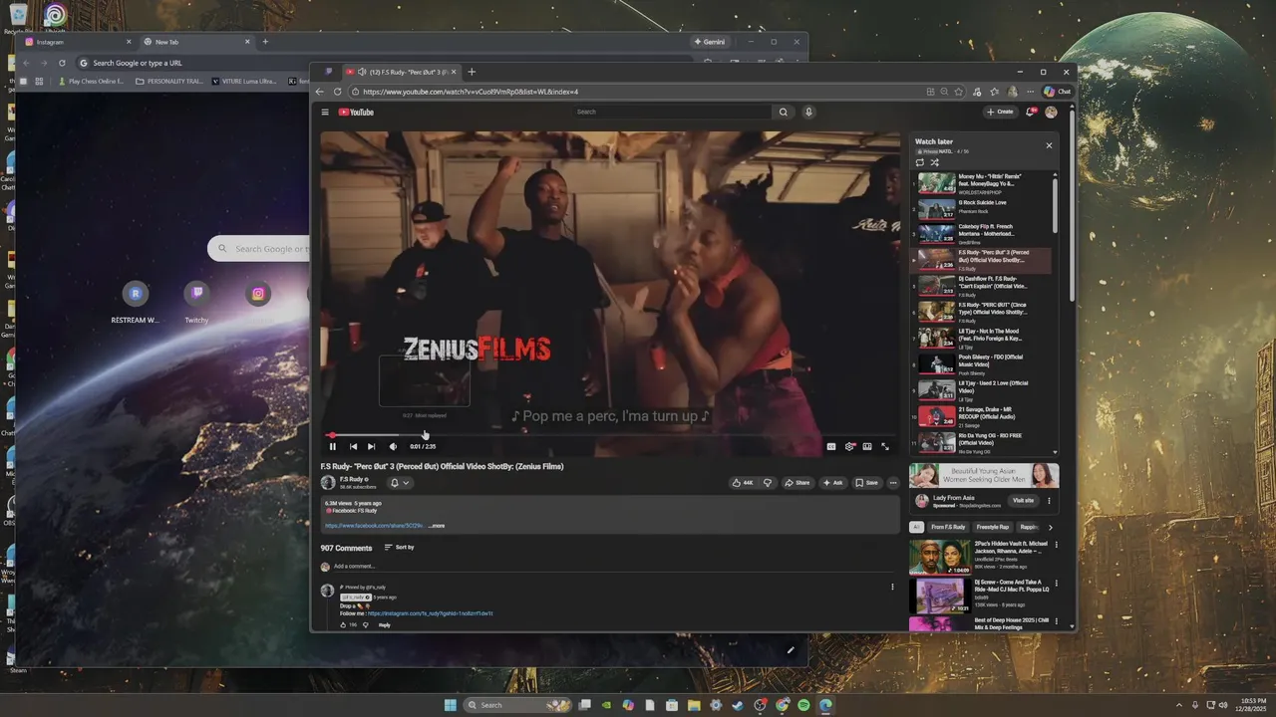Open Instagram link in pinned comment
This screenshot has height=717, width=1276.
click(x=430, y=613)
